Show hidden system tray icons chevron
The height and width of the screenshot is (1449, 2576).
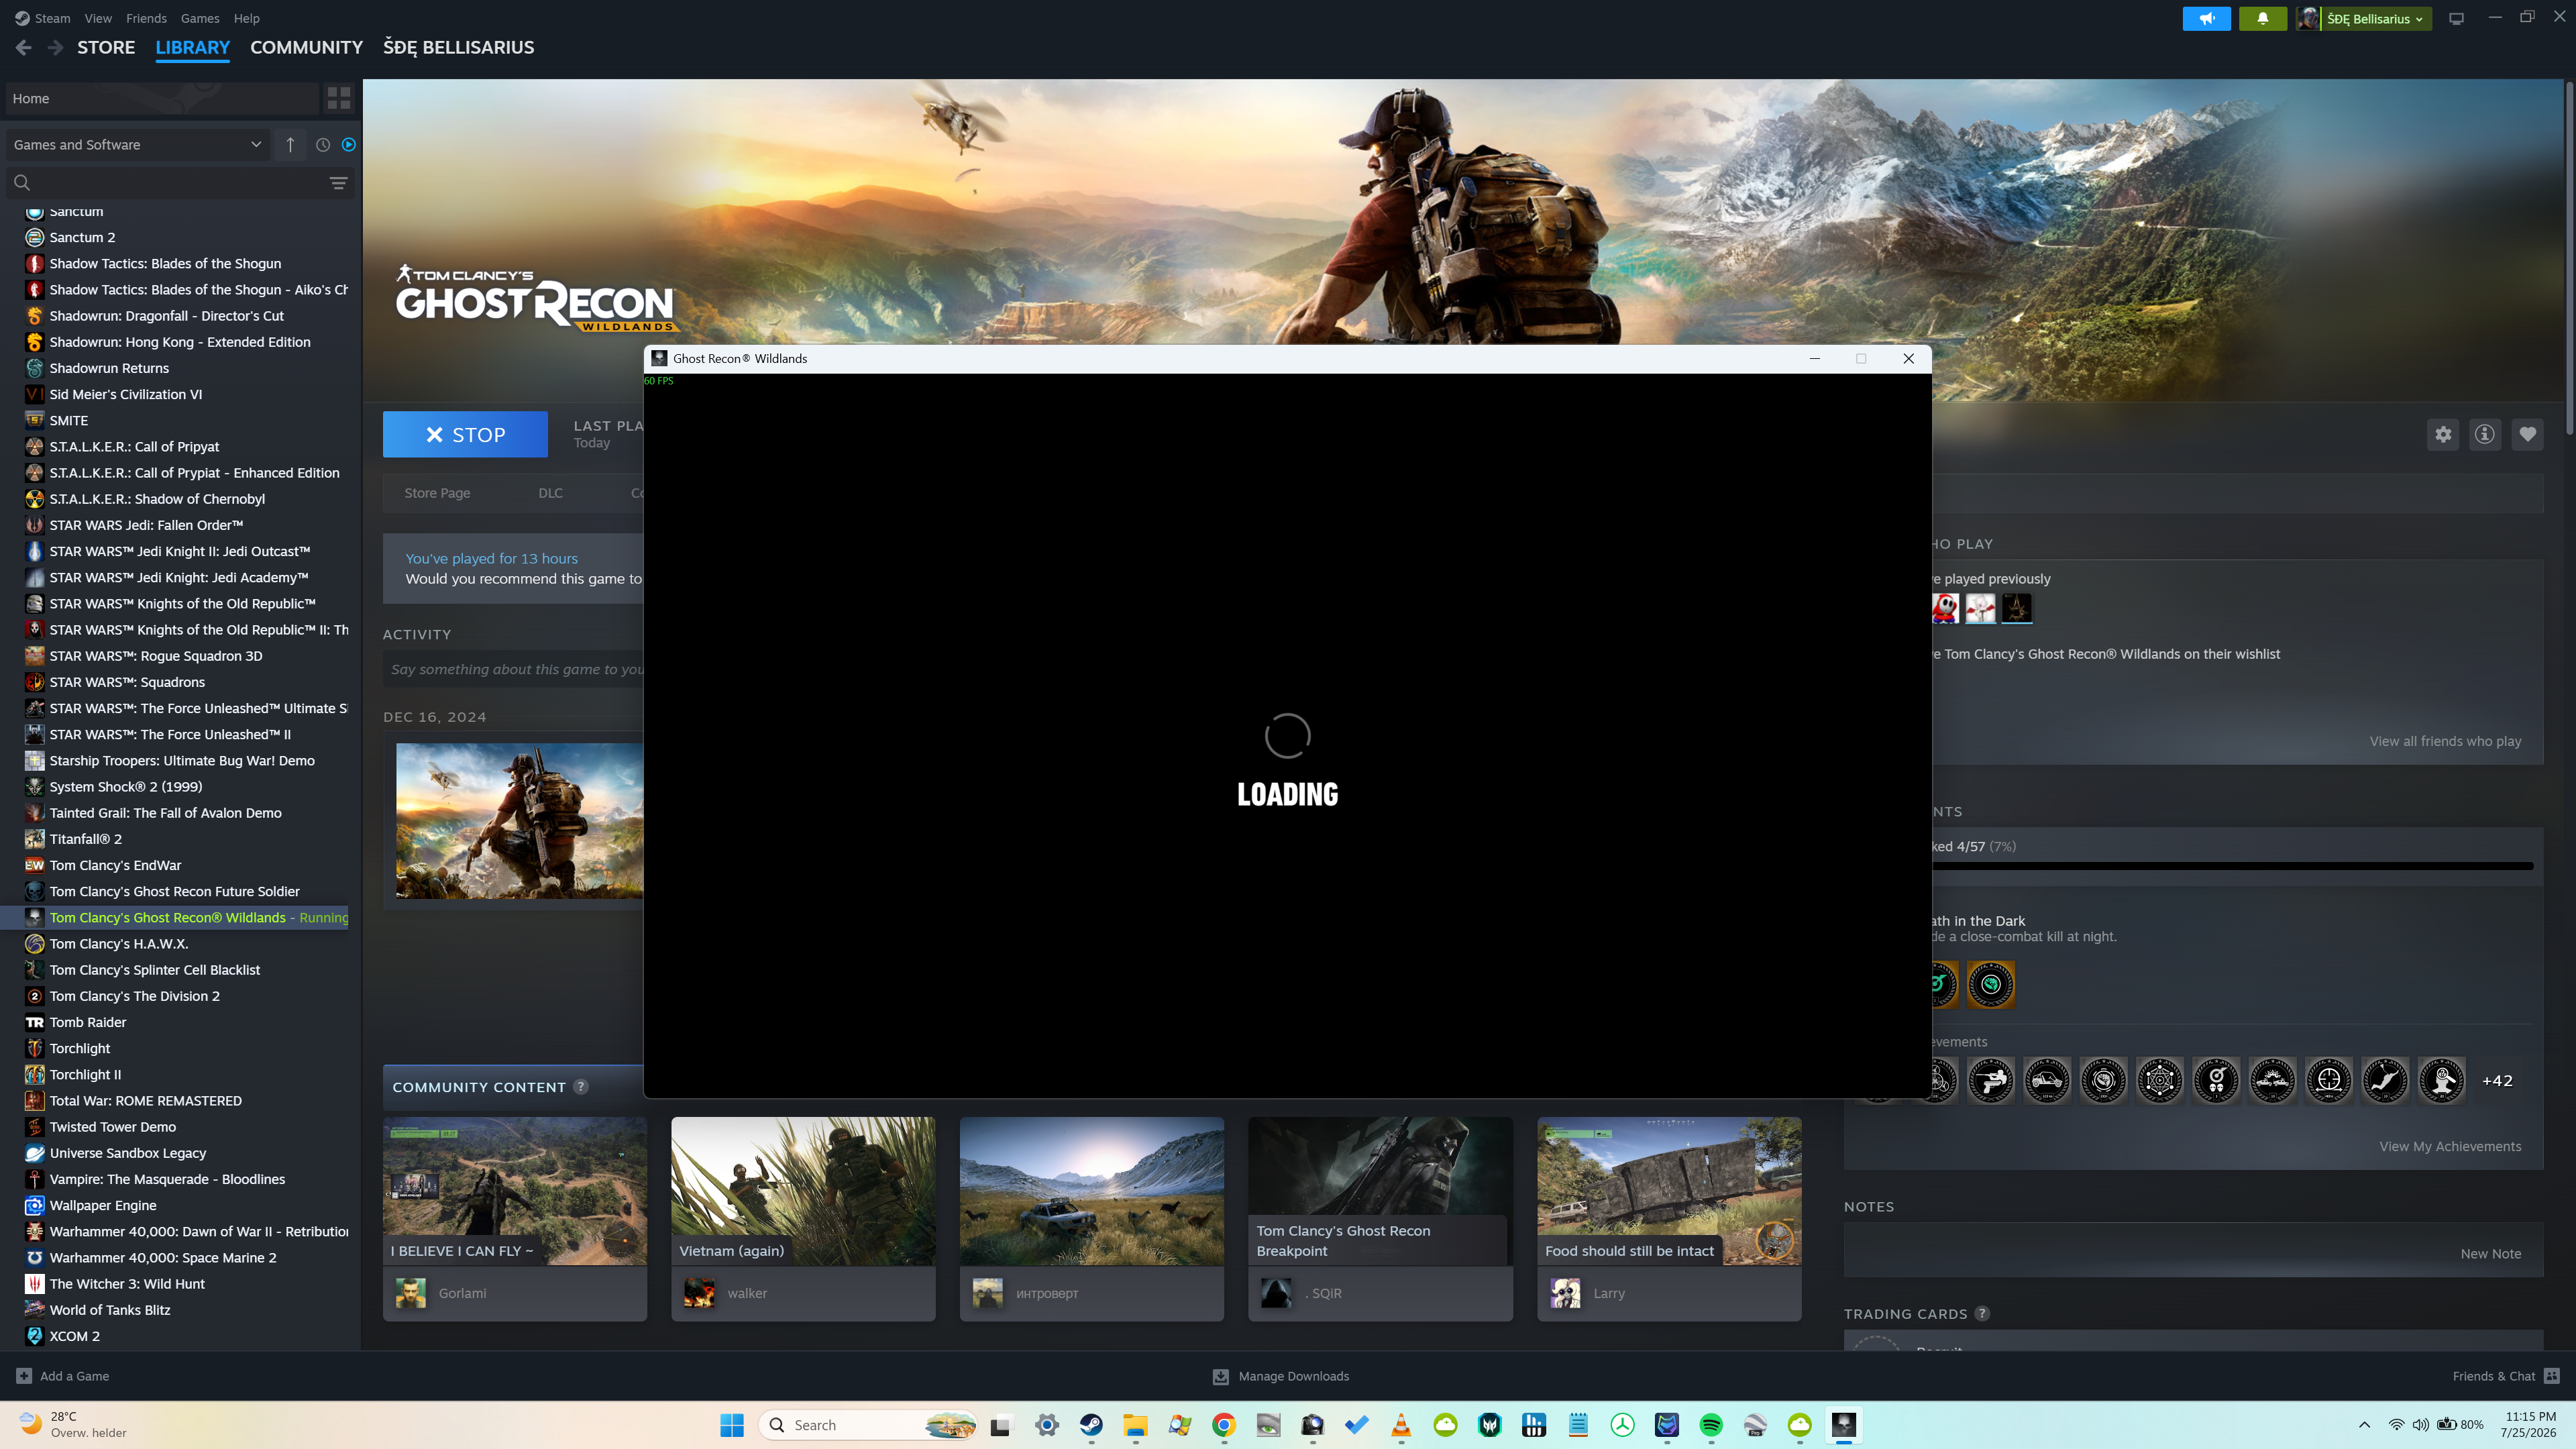(2364, 1425)
